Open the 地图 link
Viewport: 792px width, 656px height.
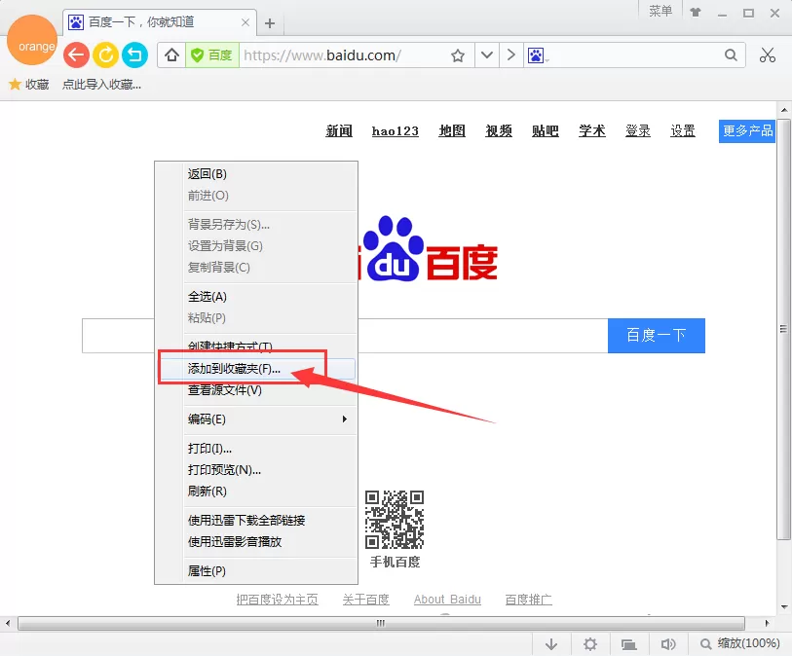click(x=452, y=131)
